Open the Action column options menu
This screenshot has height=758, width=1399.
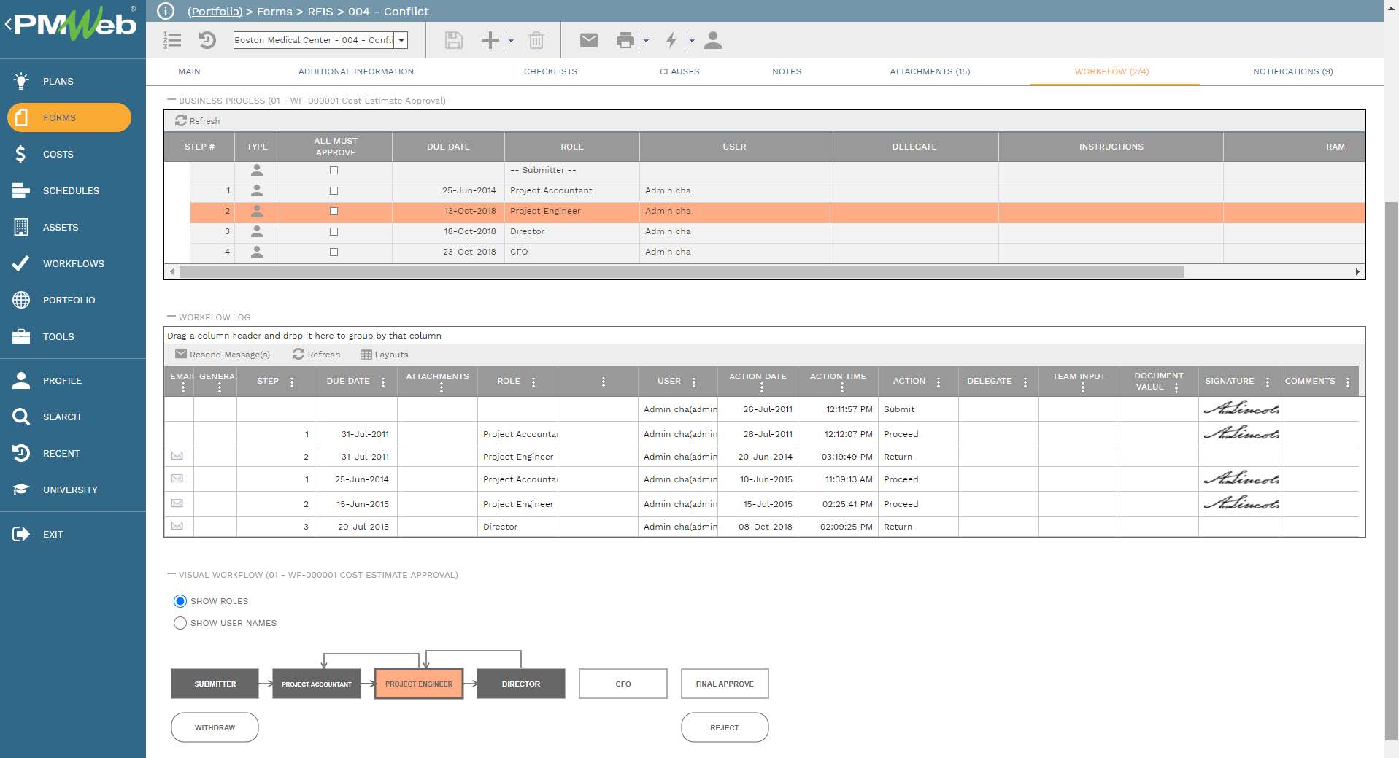[x=939, y=382]
